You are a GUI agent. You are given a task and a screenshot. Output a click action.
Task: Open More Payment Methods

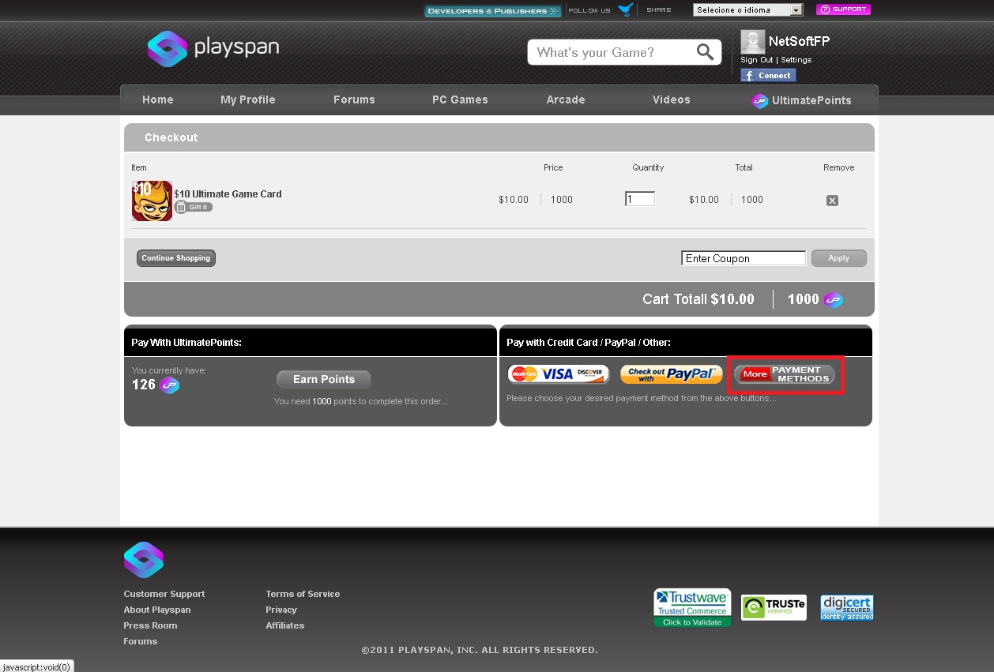pos(785,374)
